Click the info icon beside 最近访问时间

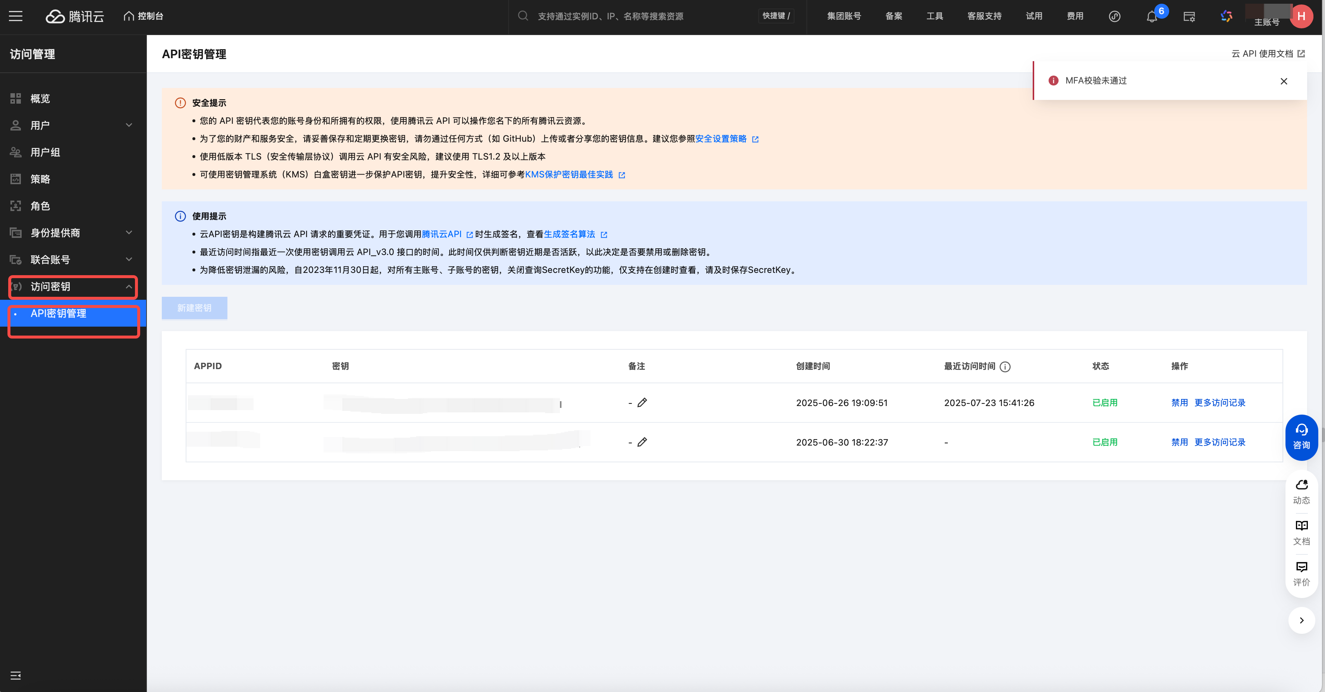coord(1005,367)
